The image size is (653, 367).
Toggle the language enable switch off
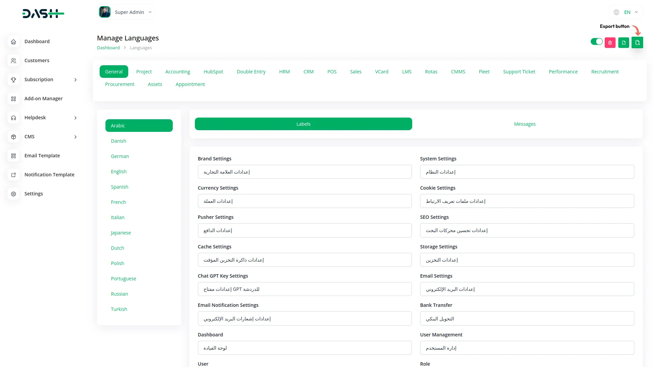596,41
